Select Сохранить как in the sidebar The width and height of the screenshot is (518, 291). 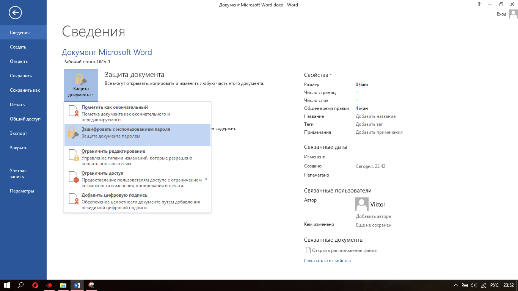pyautogui.click(x=23, y=90)
